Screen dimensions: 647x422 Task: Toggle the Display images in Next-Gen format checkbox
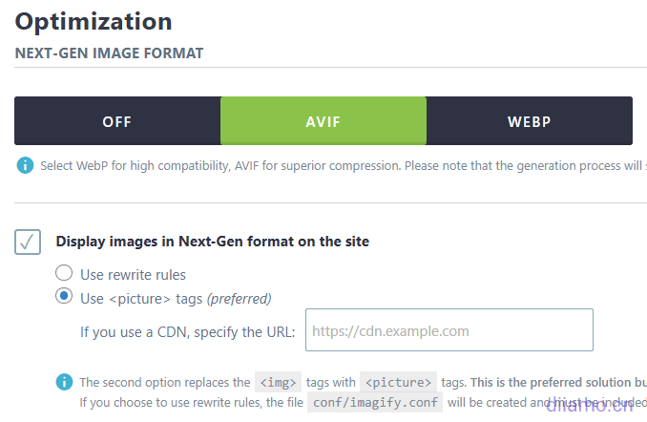pos(28,242)
